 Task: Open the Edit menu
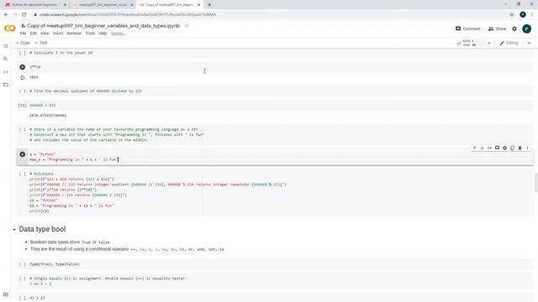(x=34, y=34)
